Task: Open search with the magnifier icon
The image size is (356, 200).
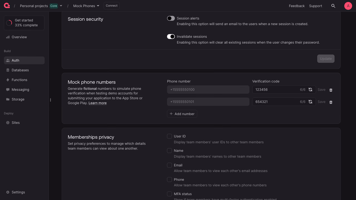Action: [333, 6]
